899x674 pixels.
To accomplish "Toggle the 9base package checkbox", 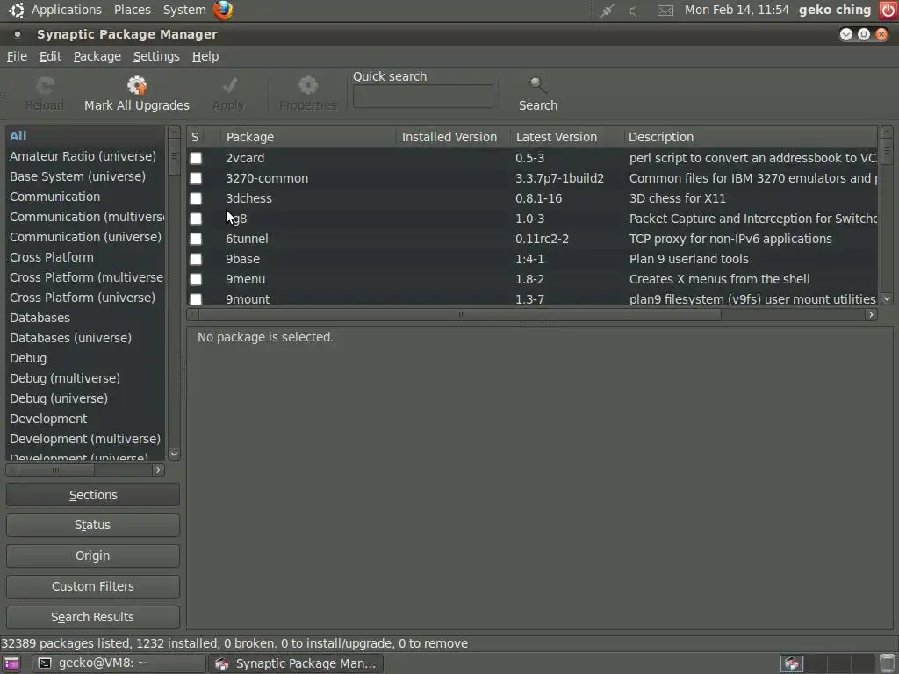I will pos(196,259).
